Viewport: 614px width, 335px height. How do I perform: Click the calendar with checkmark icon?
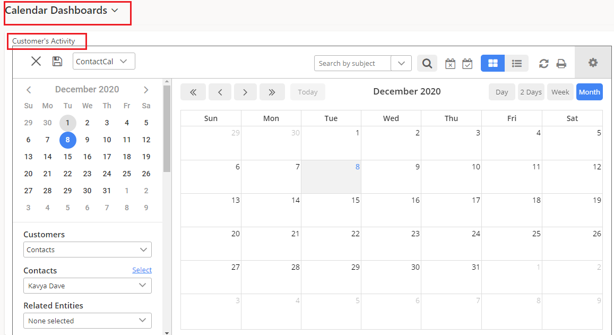tap(467, 64)
